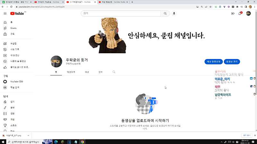Switch to the YouTube Studio browser tab
The image size is (257, 144).
113,2
